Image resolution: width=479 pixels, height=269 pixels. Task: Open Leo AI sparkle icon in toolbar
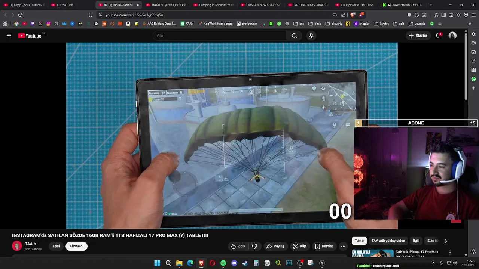[458, 15]
